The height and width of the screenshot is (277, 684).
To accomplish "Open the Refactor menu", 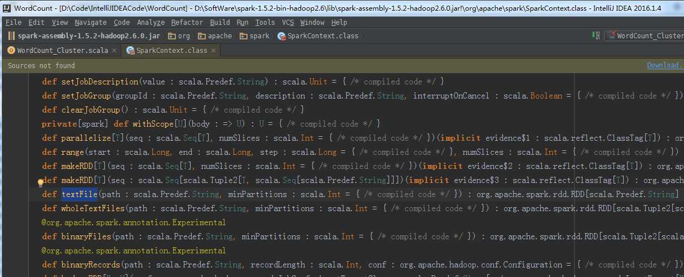I will click(x=187, y=23).
